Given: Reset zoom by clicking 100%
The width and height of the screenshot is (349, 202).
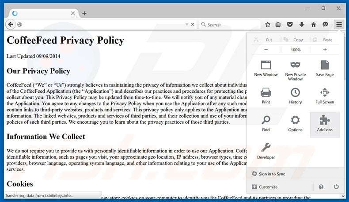Looking at the screenshot, I should pos(296,50).
